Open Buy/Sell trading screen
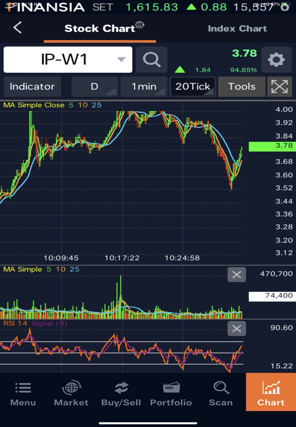The width and height of the screenshot is (296, 427). pos(121,393)
